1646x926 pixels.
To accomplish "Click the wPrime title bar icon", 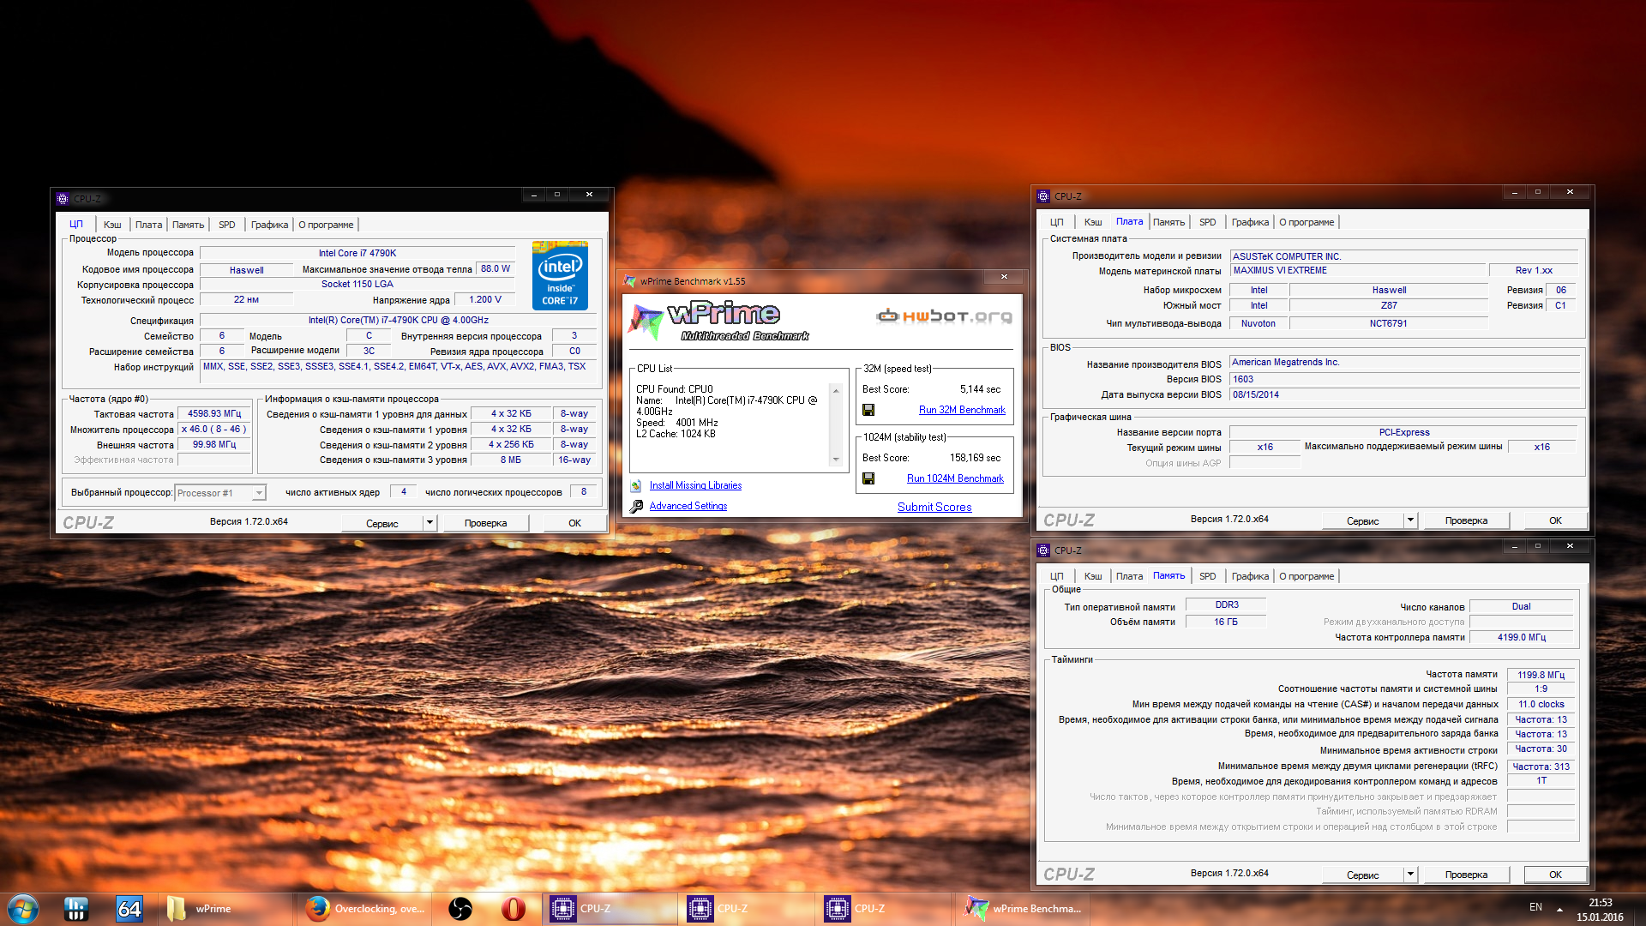I will [630, 281].
